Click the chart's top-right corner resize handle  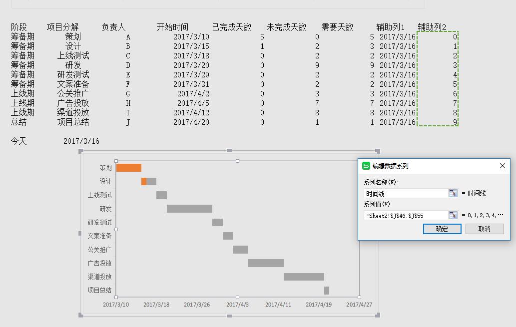coord(378,151)
